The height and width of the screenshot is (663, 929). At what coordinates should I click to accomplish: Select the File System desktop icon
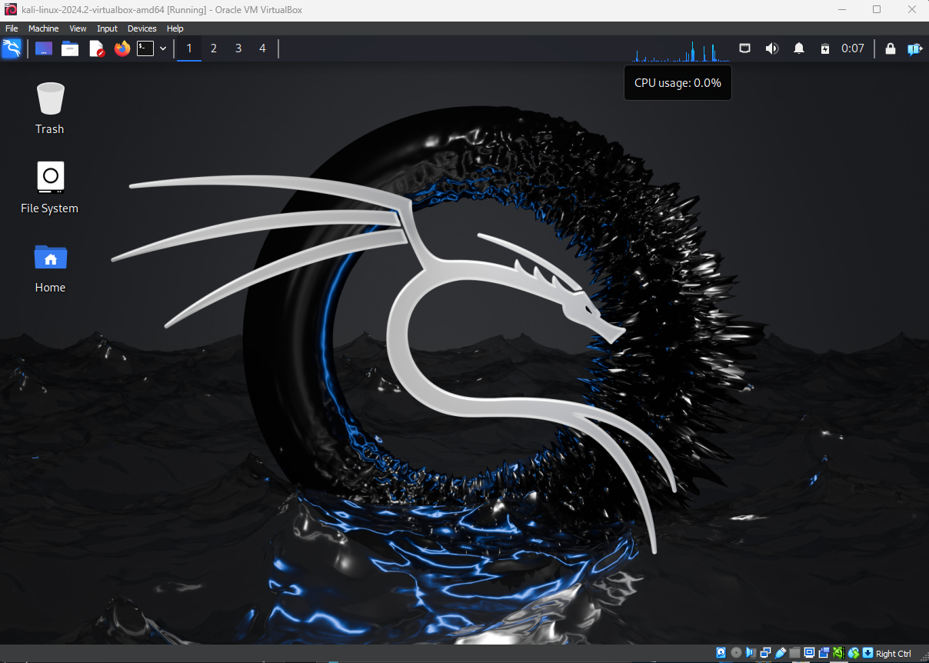tap(50, 188)
